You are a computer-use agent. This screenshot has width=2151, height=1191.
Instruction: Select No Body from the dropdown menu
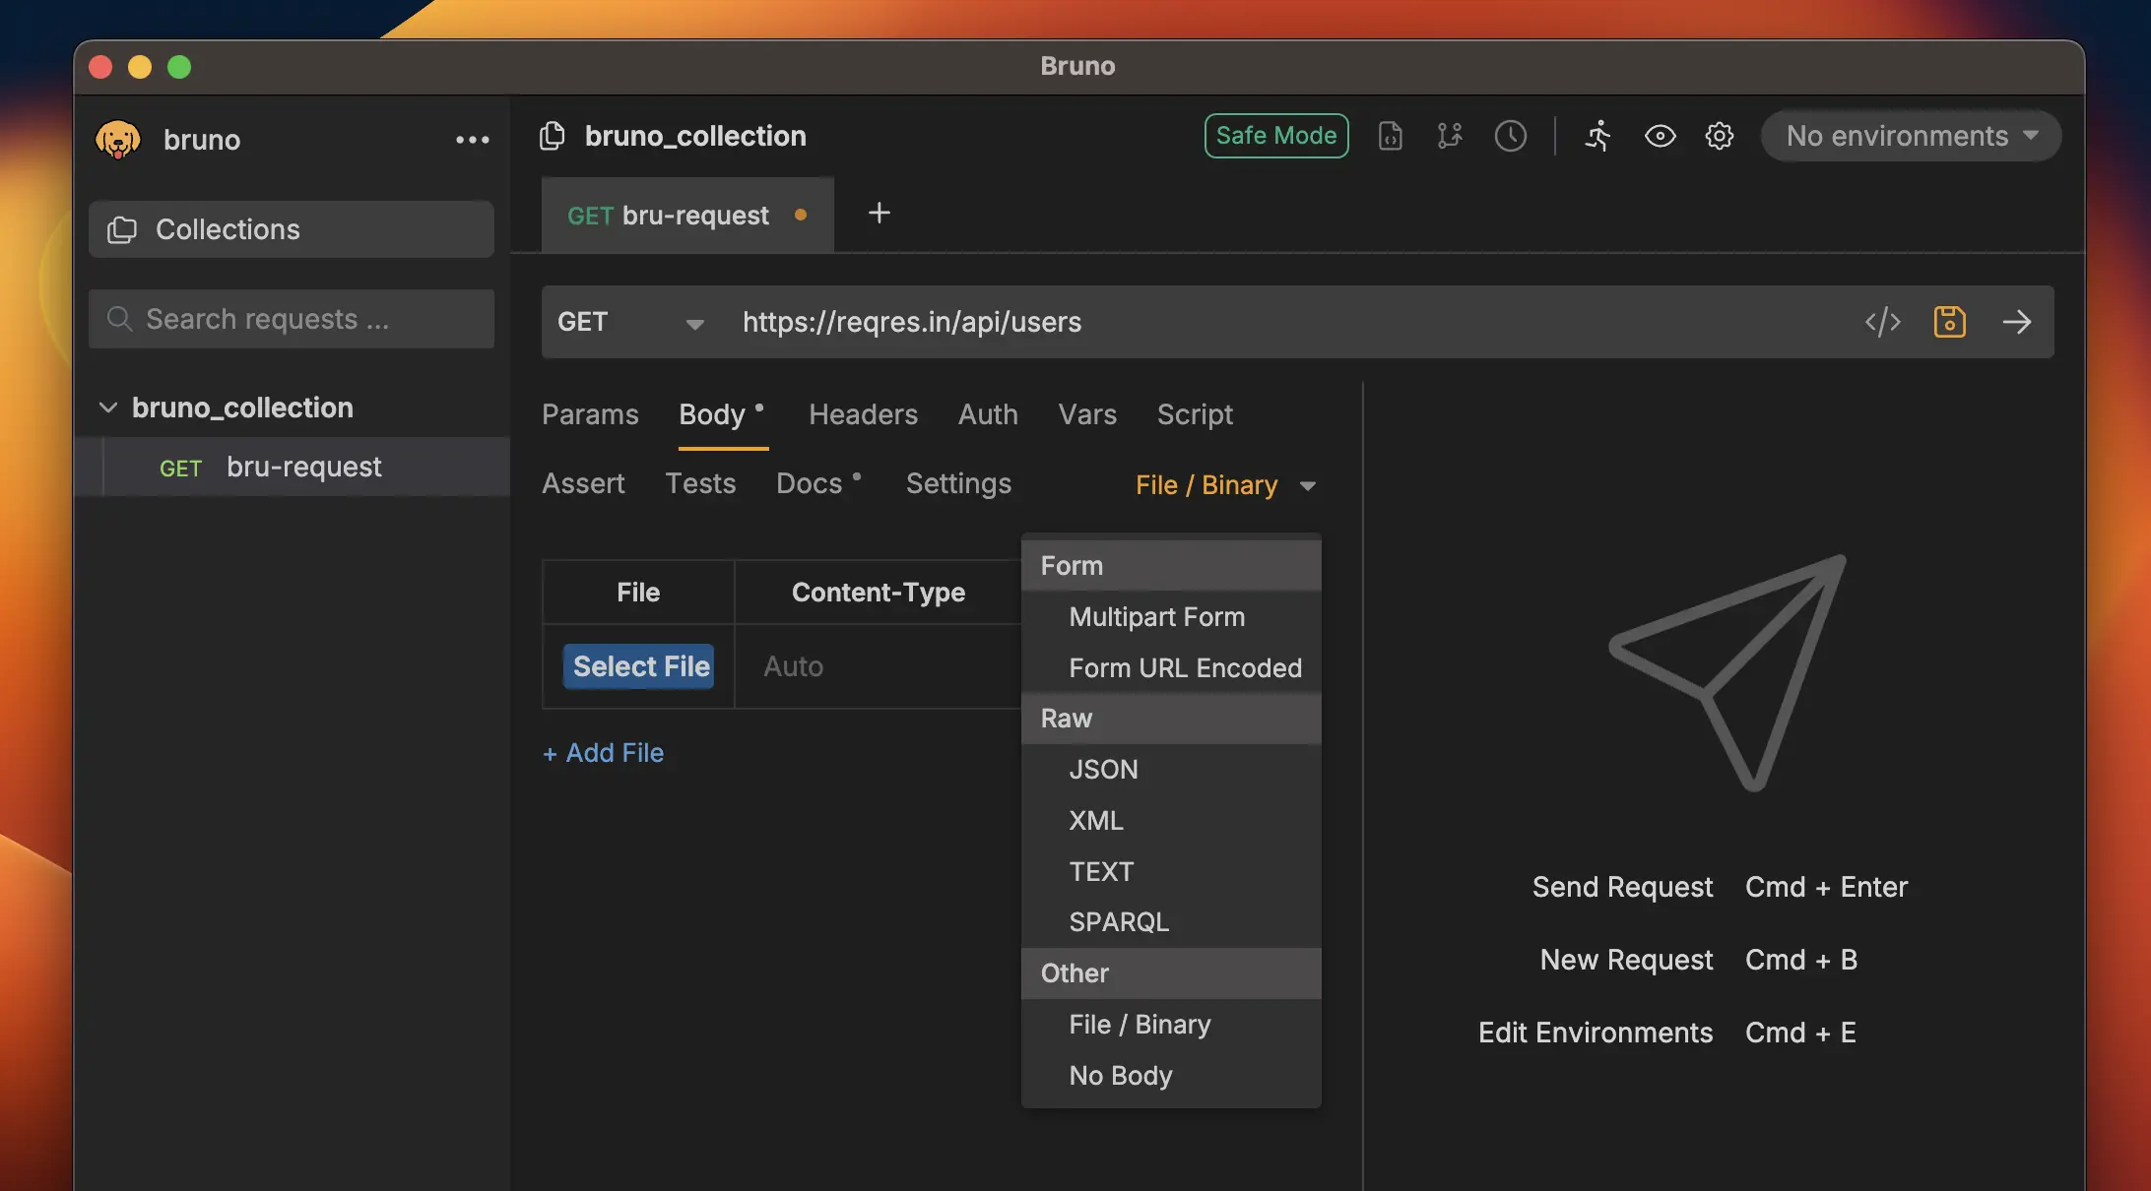click(x=1120, y=1076)
